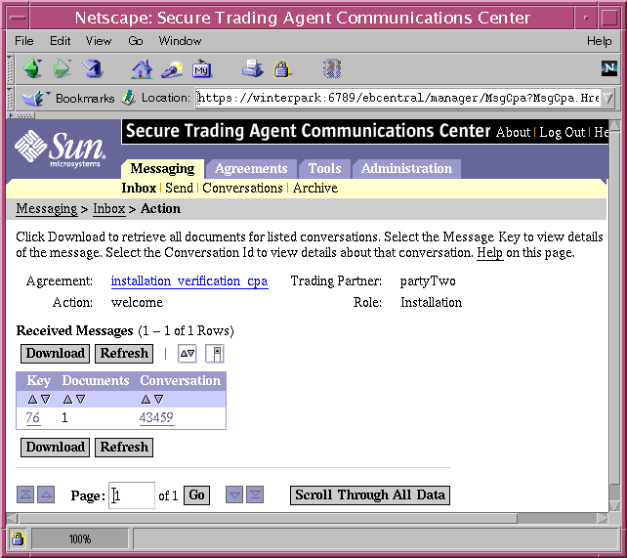Select the Inbox sub-tab
Screen dimensions: 627x558
coord(139,188)
